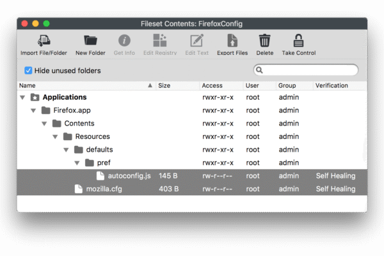
Task: Collapse the Firefox.app disclosure triangle
Action: tap(33, 111)
